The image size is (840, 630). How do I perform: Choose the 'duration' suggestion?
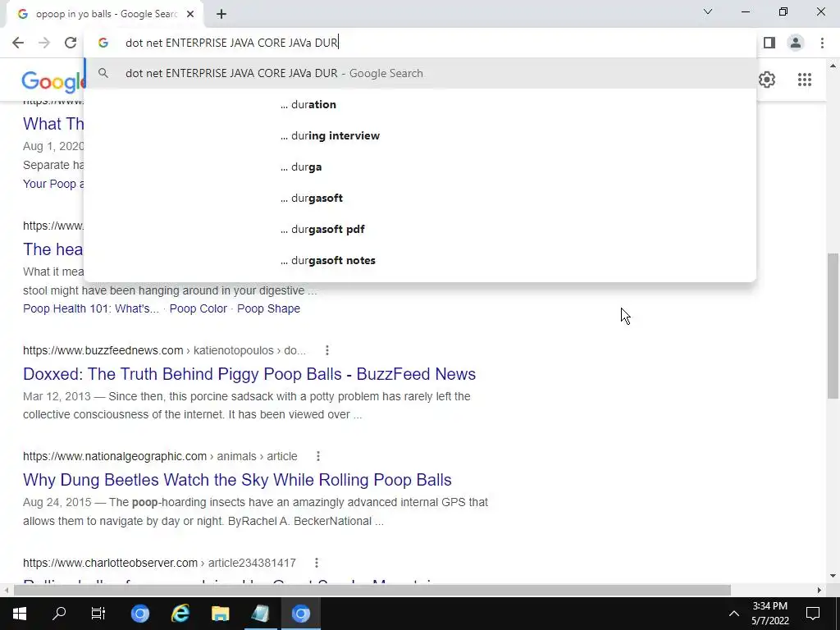[x=420, y=104]
